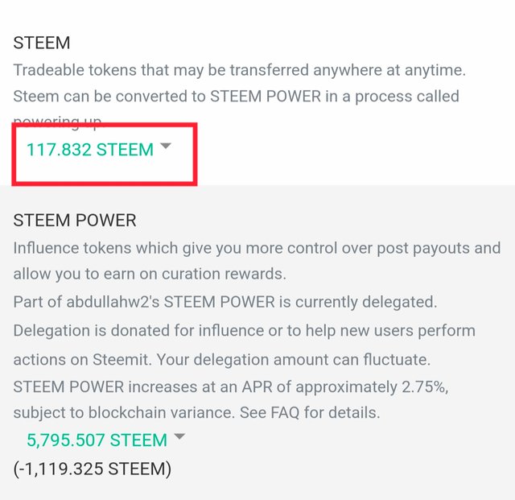Click the STEEM POWER section heading
Screen dimensions: 515x500
click(75, 220)
